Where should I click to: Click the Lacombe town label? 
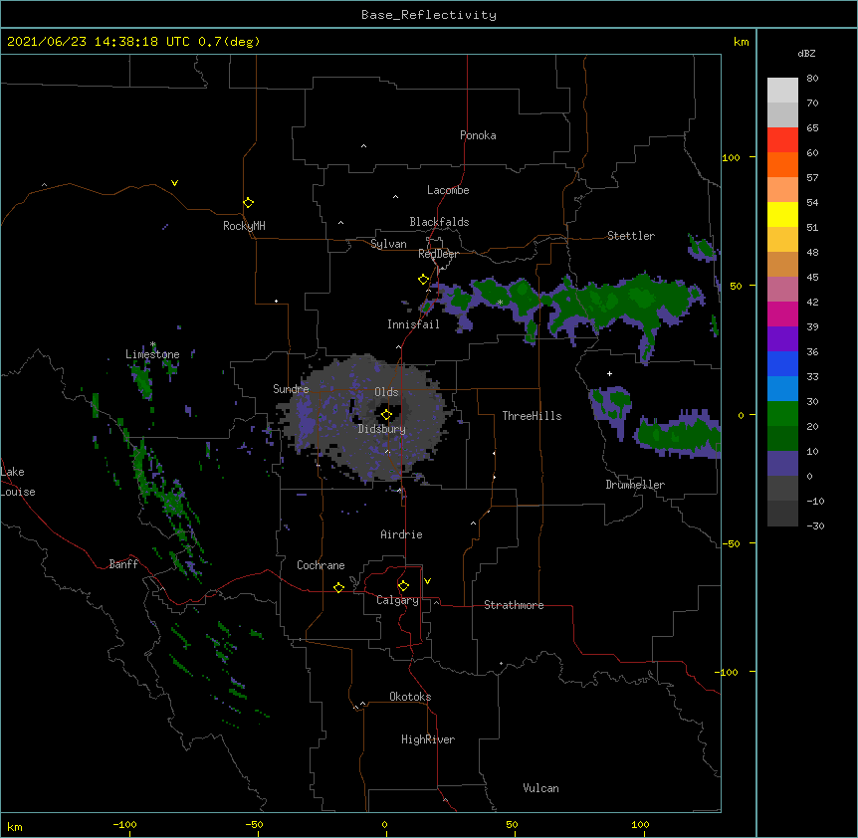click(448, 190)
